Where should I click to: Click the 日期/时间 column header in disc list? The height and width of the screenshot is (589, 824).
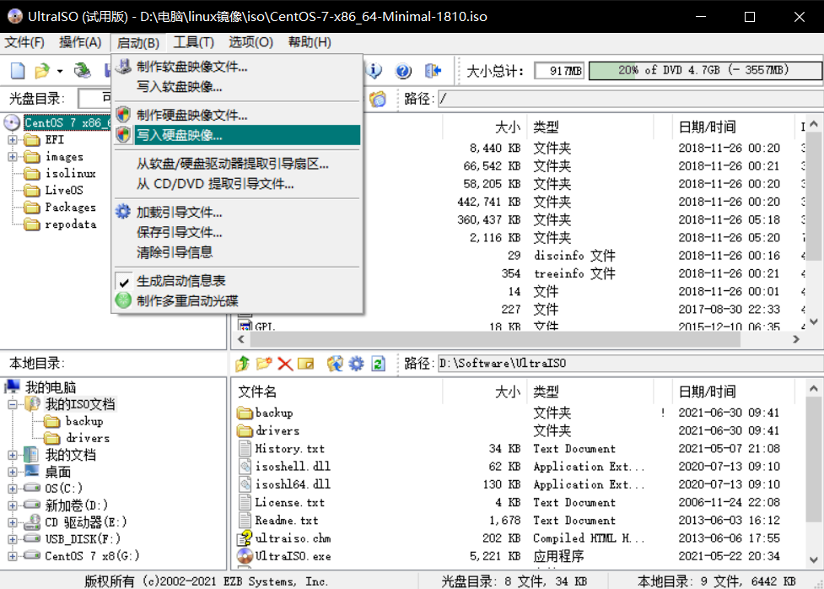(733, 127)
